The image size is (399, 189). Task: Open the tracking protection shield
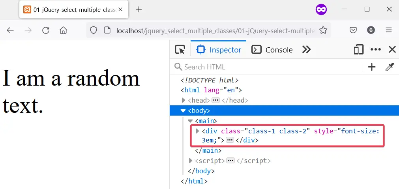point(94,30)
